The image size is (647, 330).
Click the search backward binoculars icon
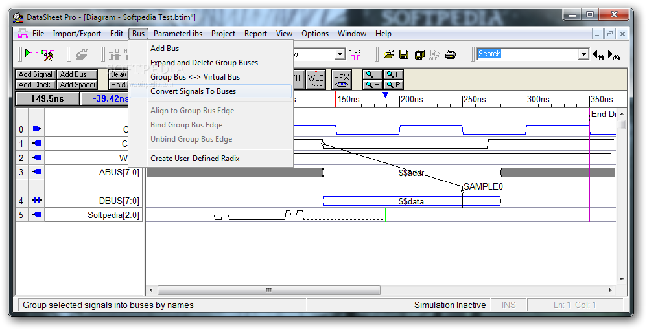tap(598, 54)
